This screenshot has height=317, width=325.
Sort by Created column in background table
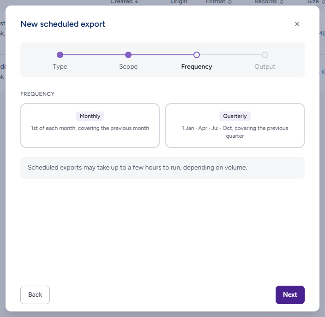coord(124,2)
